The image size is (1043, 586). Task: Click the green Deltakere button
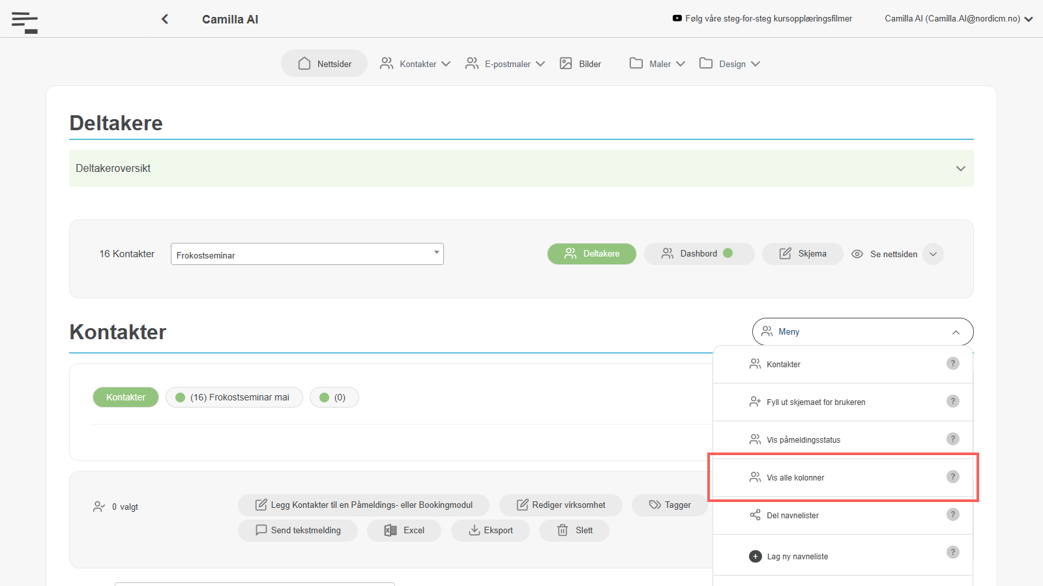coord(592,253)
